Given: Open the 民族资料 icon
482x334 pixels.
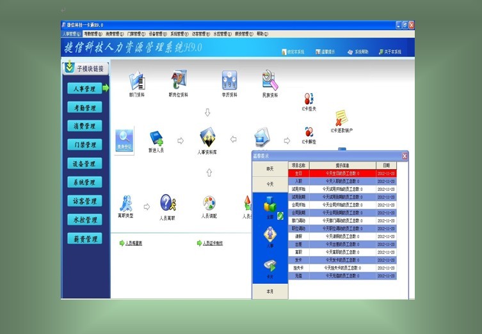Looking at the screenshot, I should pos(269,81).
